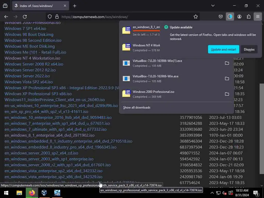Open VirtualBox from the taskbar
The width and height of the screenshot is (264, 198).
point(44,193)
